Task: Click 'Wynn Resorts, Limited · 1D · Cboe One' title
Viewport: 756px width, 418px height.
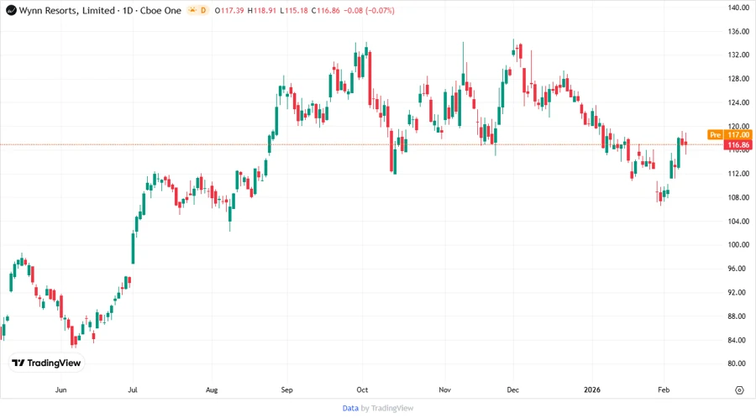Action: tap(100, 10)
